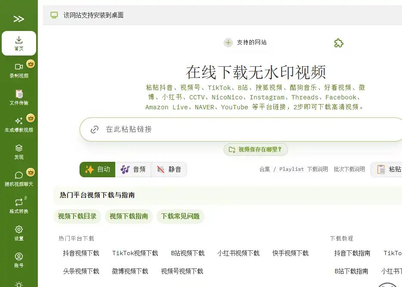Toggle theme sun icon at sidebar bottom
This screenshot has width=402, height=287.
coord(19,284)
